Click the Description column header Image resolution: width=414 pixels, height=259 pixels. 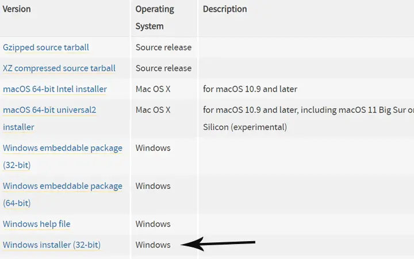coord(225,9)
